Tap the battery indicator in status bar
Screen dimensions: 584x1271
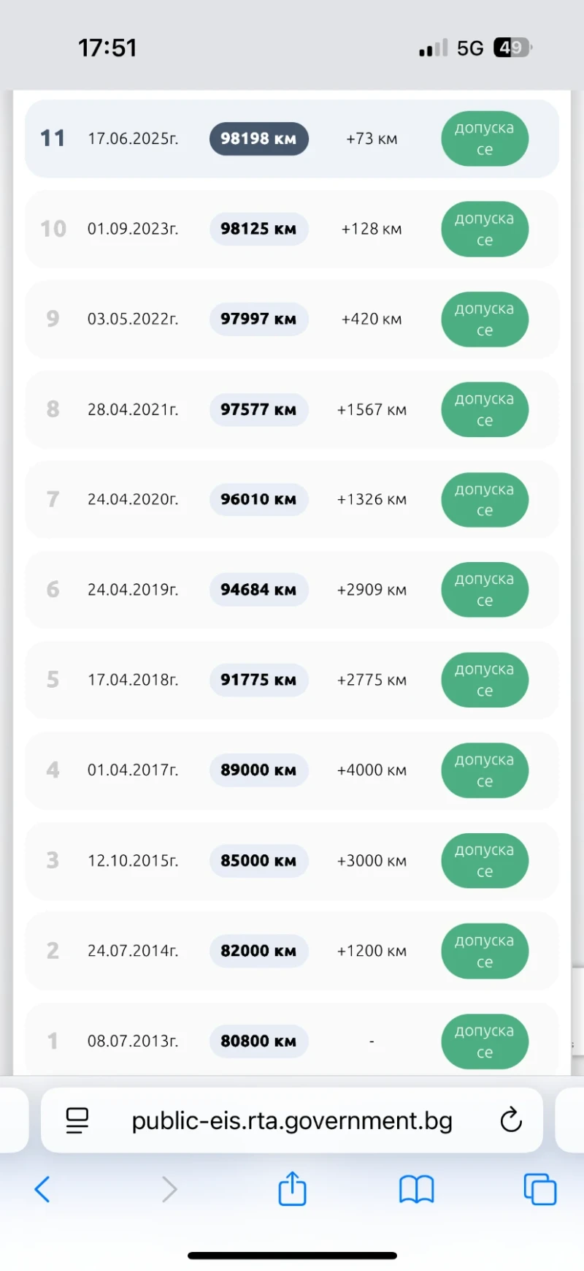pos(512,48)
